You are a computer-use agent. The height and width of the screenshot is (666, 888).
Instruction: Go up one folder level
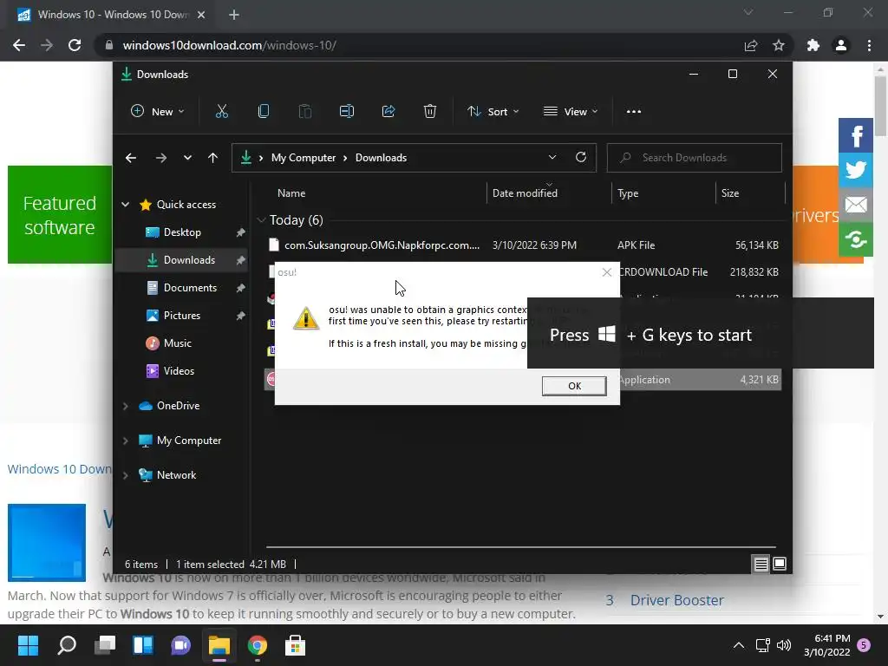click(x=213, y=158)
